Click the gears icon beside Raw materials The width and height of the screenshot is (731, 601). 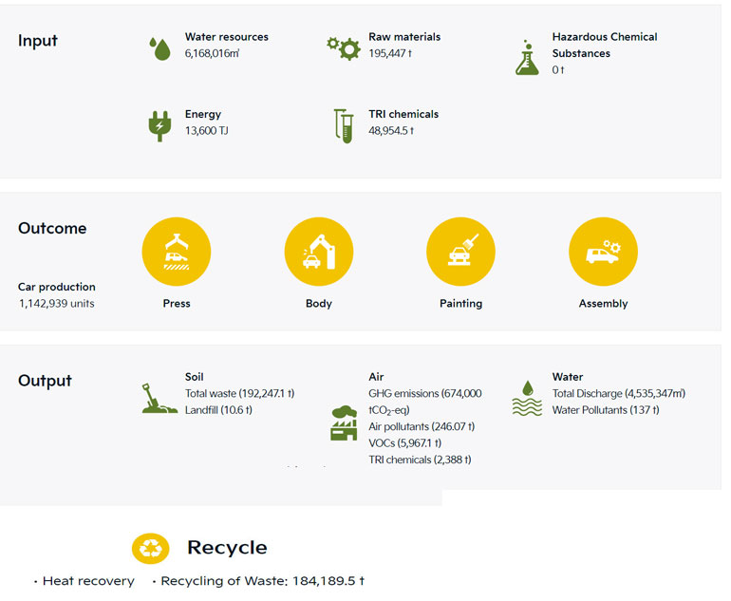(343, 47)
